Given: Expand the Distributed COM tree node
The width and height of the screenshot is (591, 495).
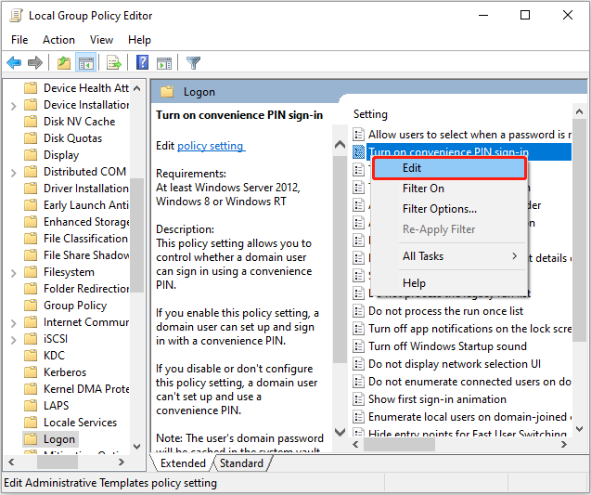Looking at the screenshot, I should pyautogui.click(x=14, y=173).
